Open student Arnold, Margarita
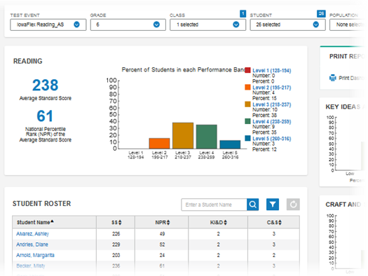 pyautogui.click(x=35, y=255)
